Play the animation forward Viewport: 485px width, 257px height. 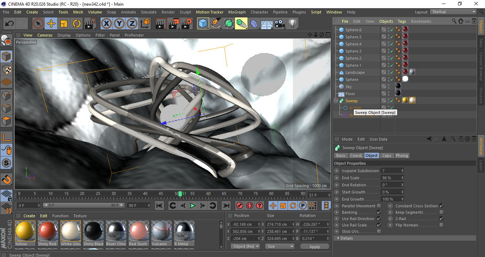(192, 206)
